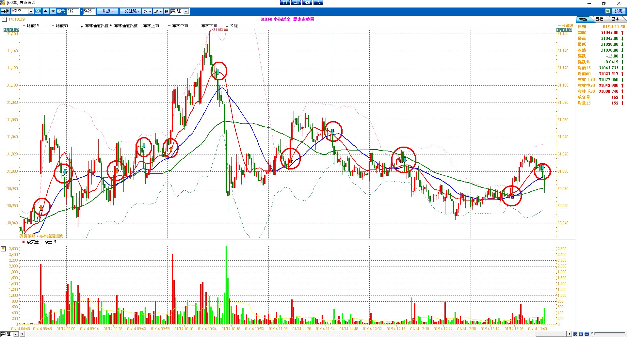Click the question mark help icon
Viewport: 627px width, 337px height.
(318, 3)
